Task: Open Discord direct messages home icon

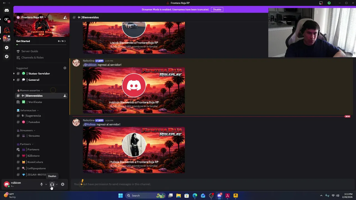Action: (x=7, y=10)
